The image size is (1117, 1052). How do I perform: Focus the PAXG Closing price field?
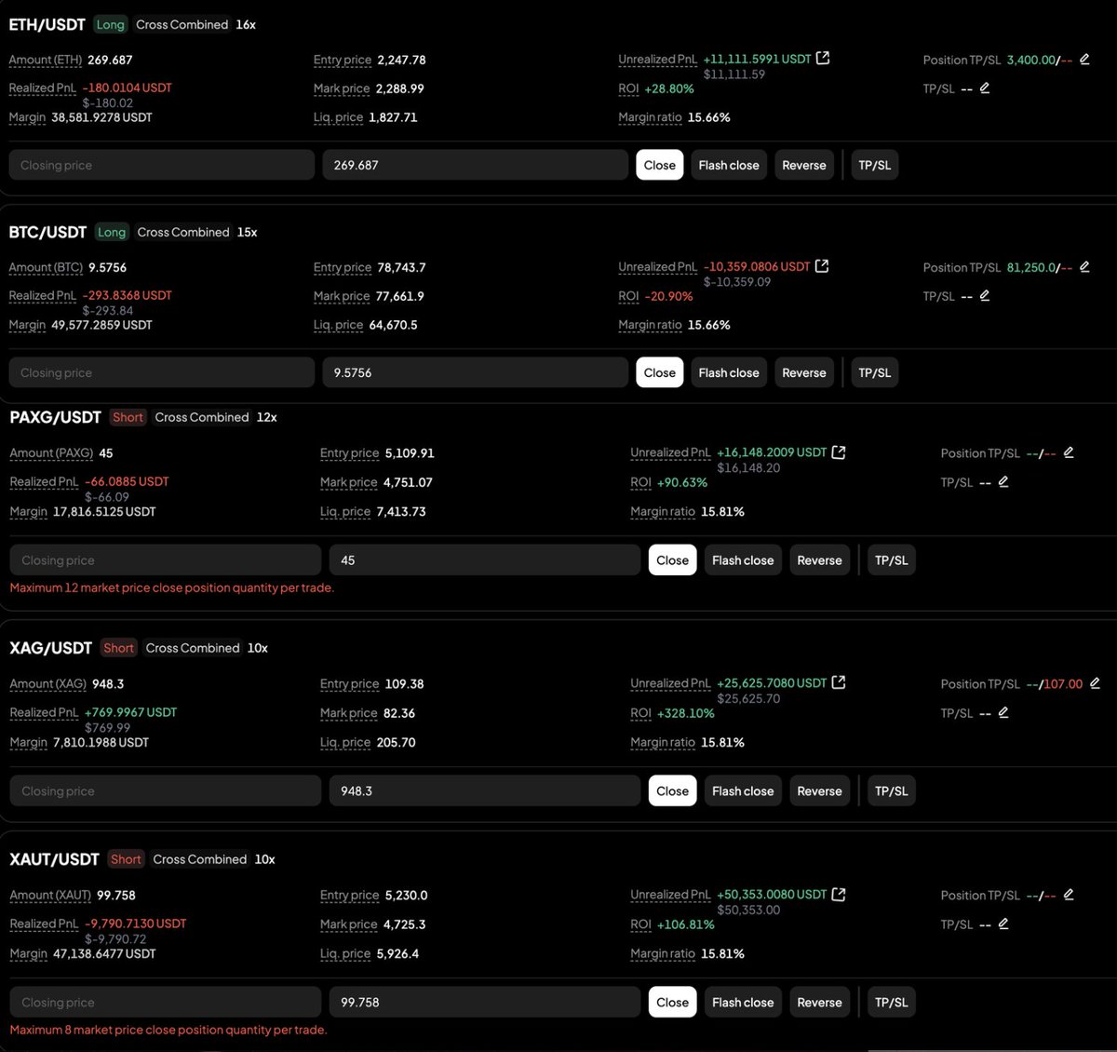coord(165,560)
